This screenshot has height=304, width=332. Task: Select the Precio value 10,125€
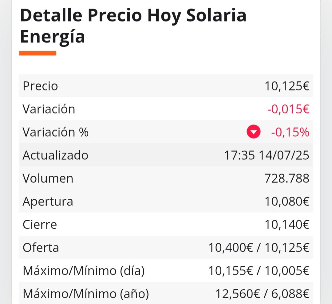tap(287, 86)
